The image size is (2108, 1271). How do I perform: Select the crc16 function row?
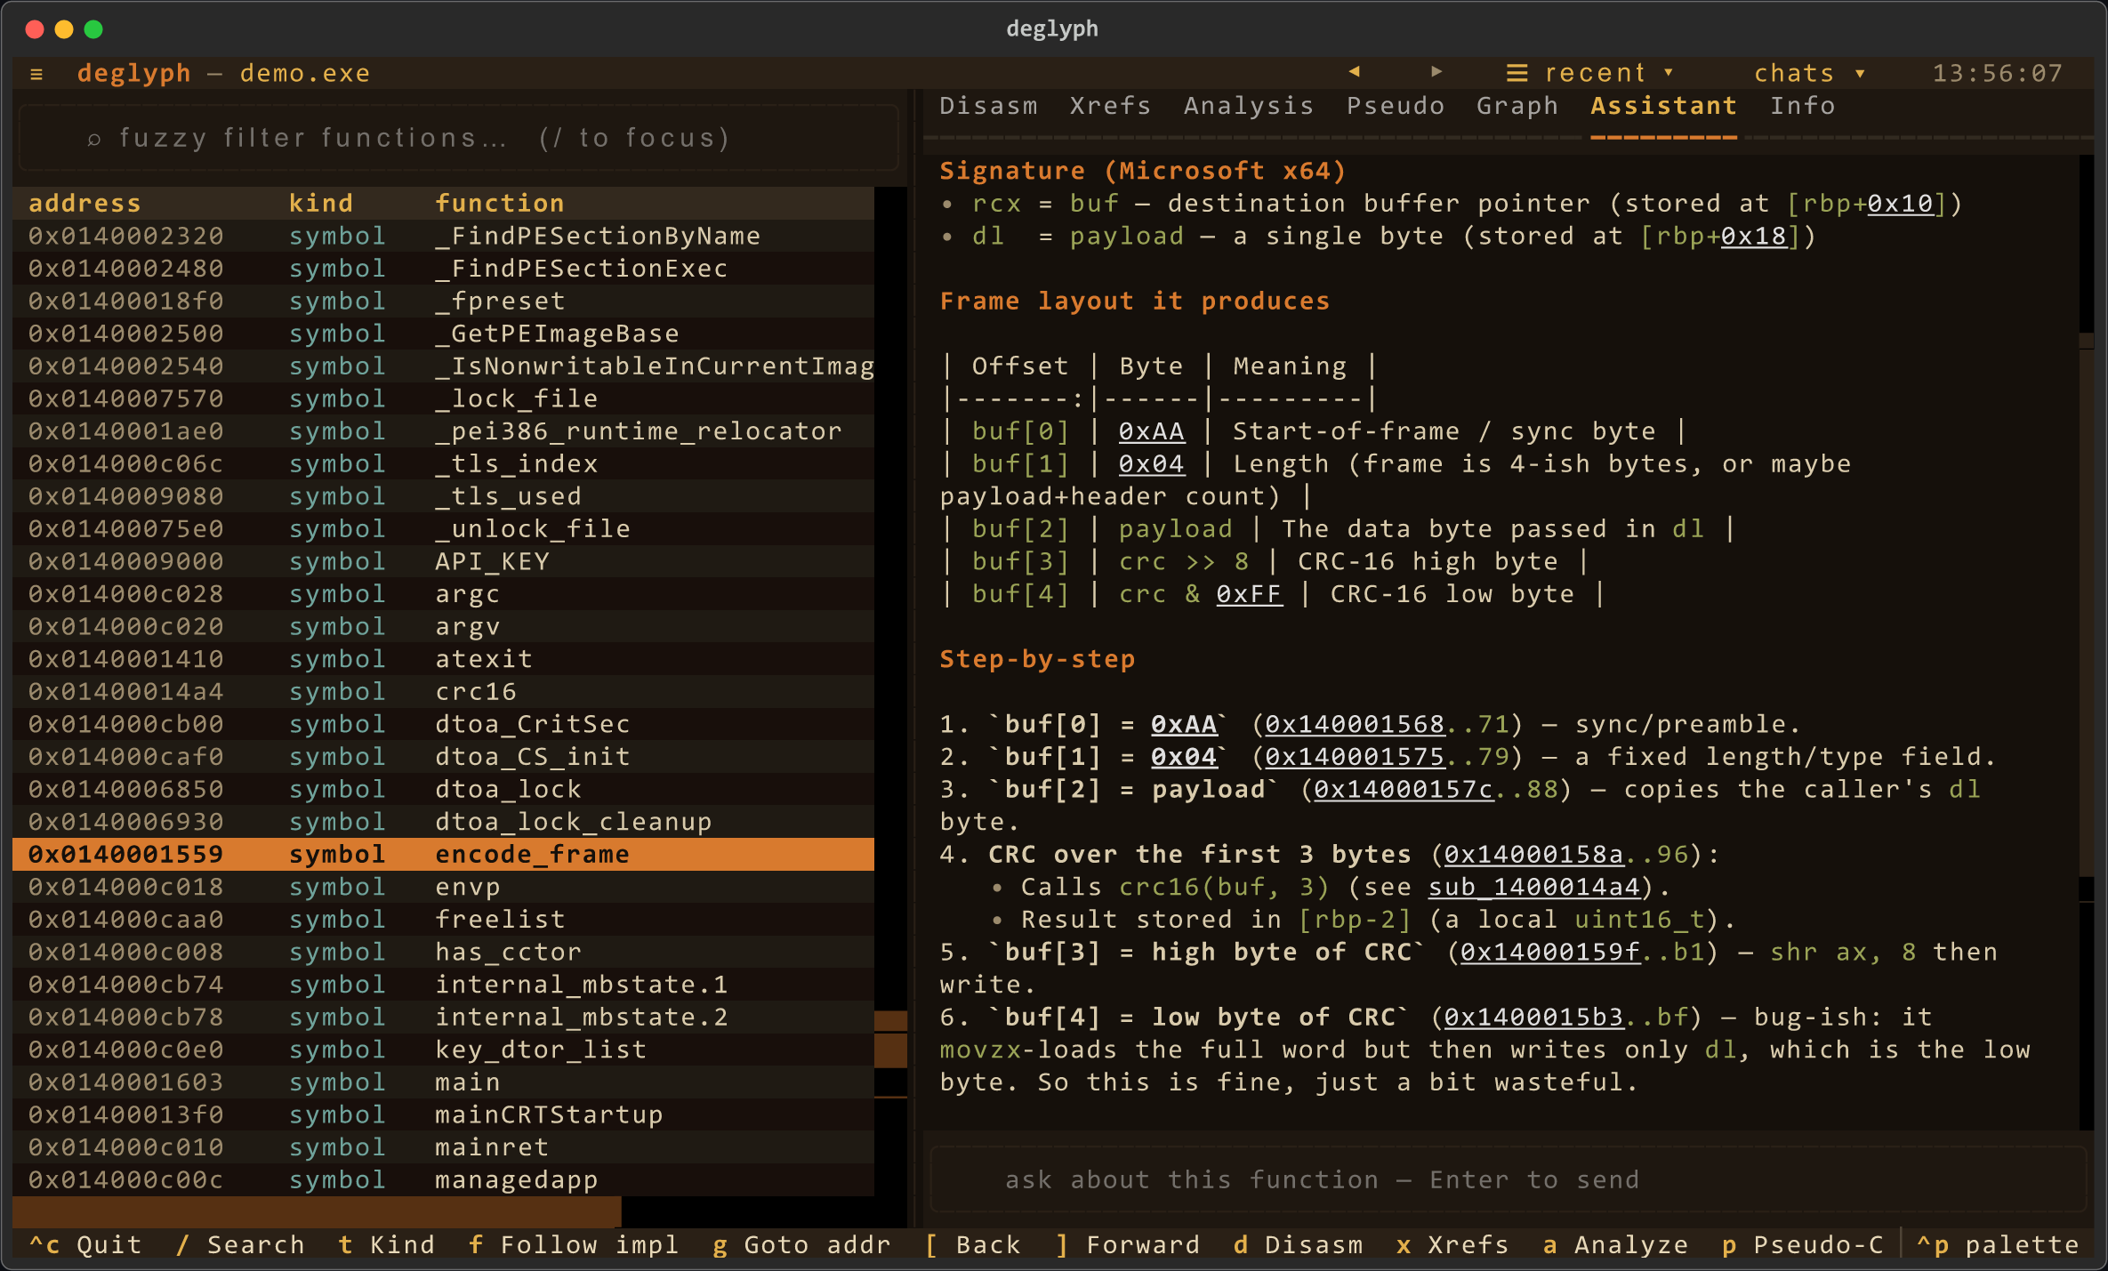(x=443, y=691)
